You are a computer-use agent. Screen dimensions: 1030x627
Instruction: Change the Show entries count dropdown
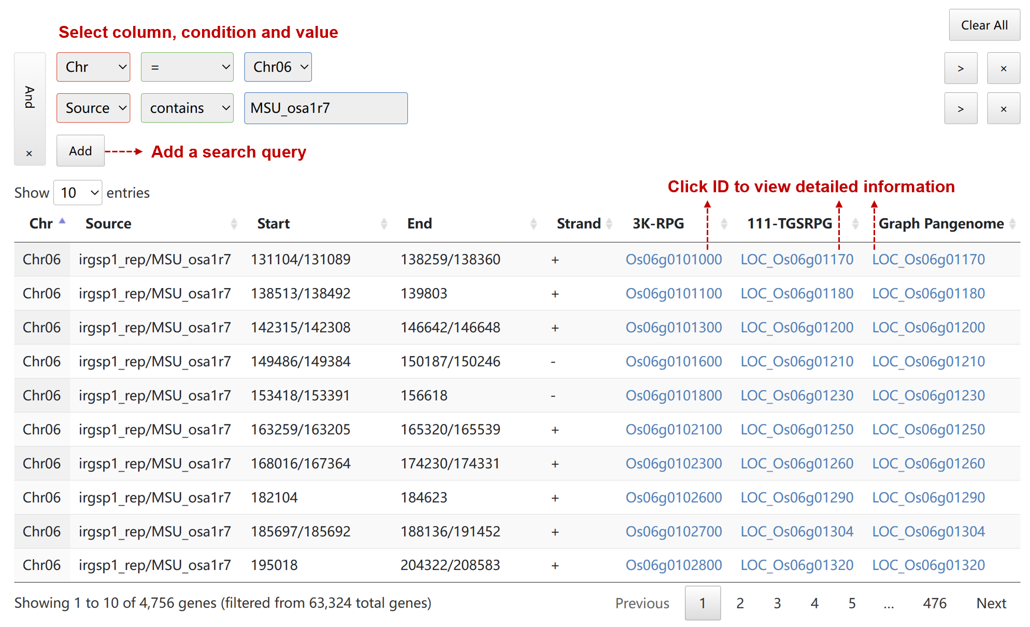click(x=78, y=193)
